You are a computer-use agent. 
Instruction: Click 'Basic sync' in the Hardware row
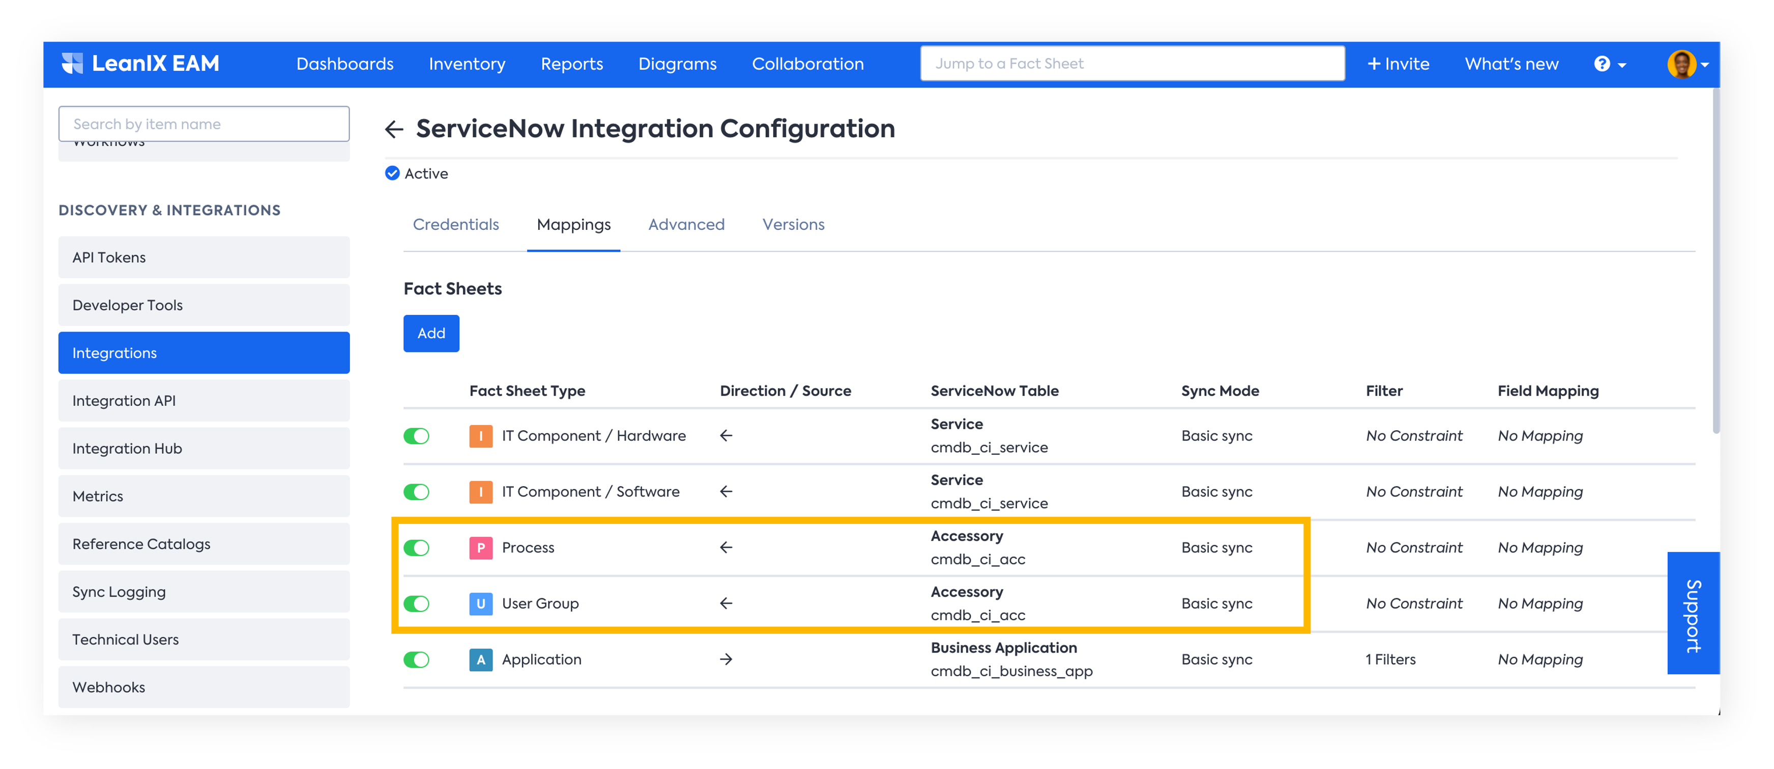(1217, 436)
